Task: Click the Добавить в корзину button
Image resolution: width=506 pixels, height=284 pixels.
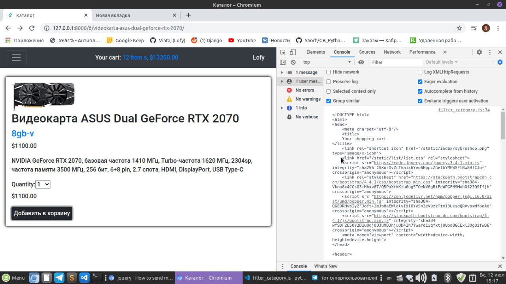Action: (42, 213)
